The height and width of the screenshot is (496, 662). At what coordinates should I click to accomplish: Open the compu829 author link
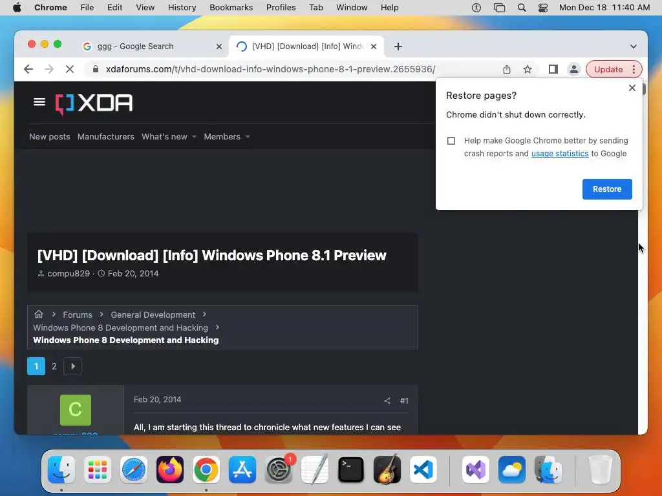[69, 273]
